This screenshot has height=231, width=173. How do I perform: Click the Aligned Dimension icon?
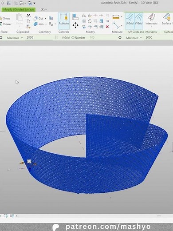tap(116, 25)
